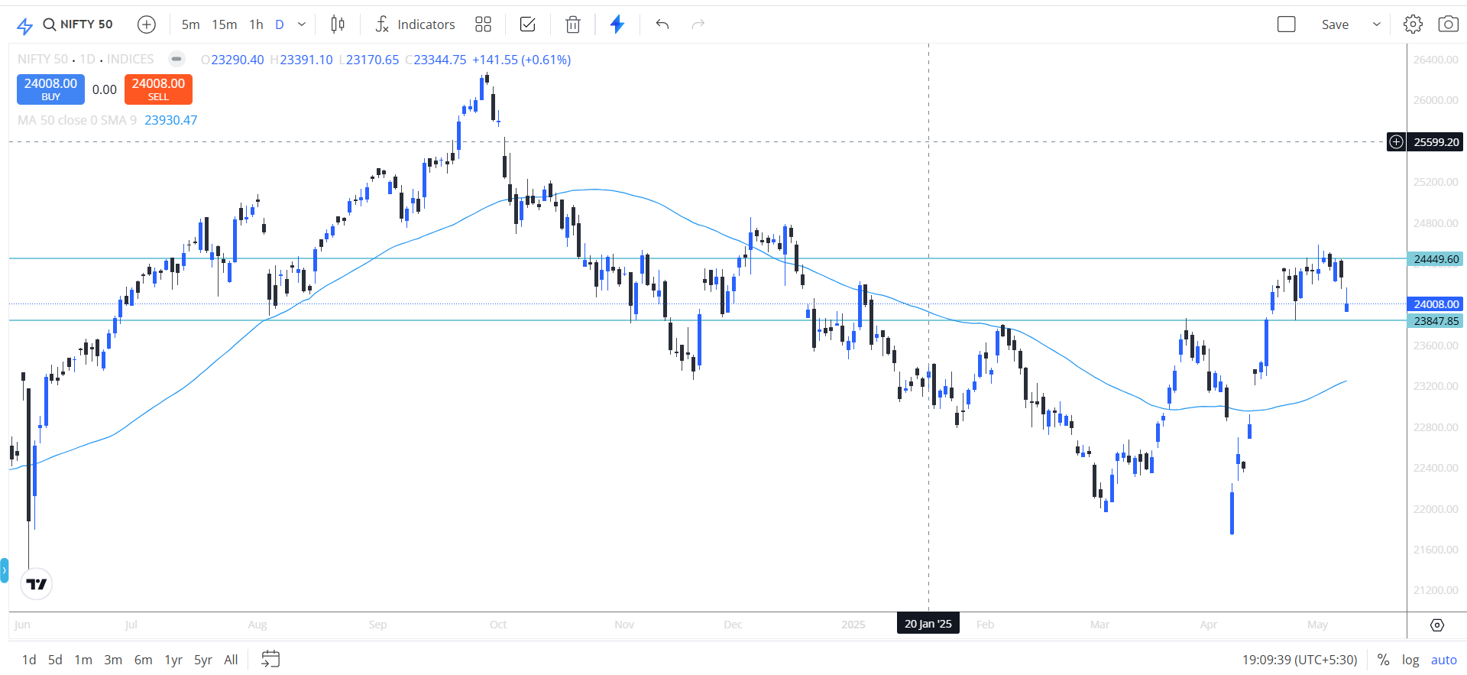1467x675 pixels.
Task: Collapse legend with the minus pill toggle
Action: [x=176, y=59]
